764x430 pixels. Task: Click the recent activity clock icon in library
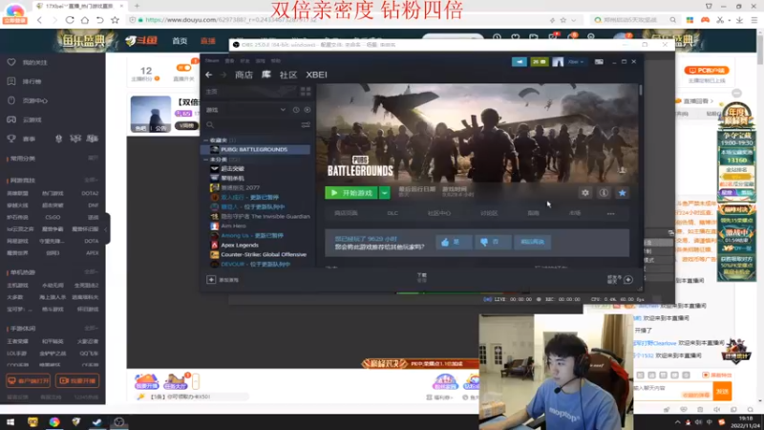[296, 110]
